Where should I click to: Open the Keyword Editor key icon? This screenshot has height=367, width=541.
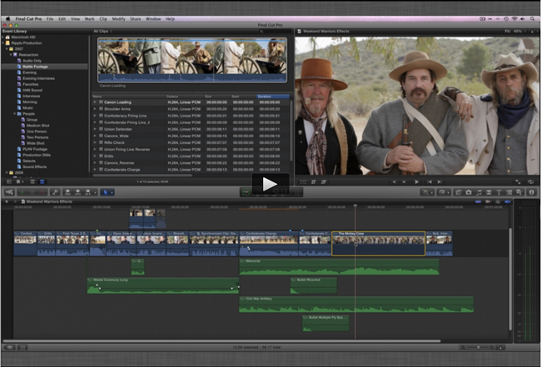click(x=55, y=192)
